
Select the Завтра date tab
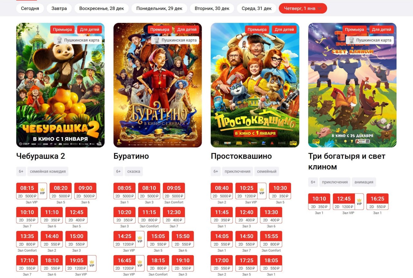59,8
